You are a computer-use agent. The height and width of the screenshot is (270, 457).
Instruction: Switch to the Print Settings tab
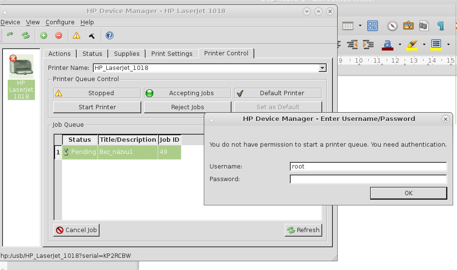coord(172,54)
